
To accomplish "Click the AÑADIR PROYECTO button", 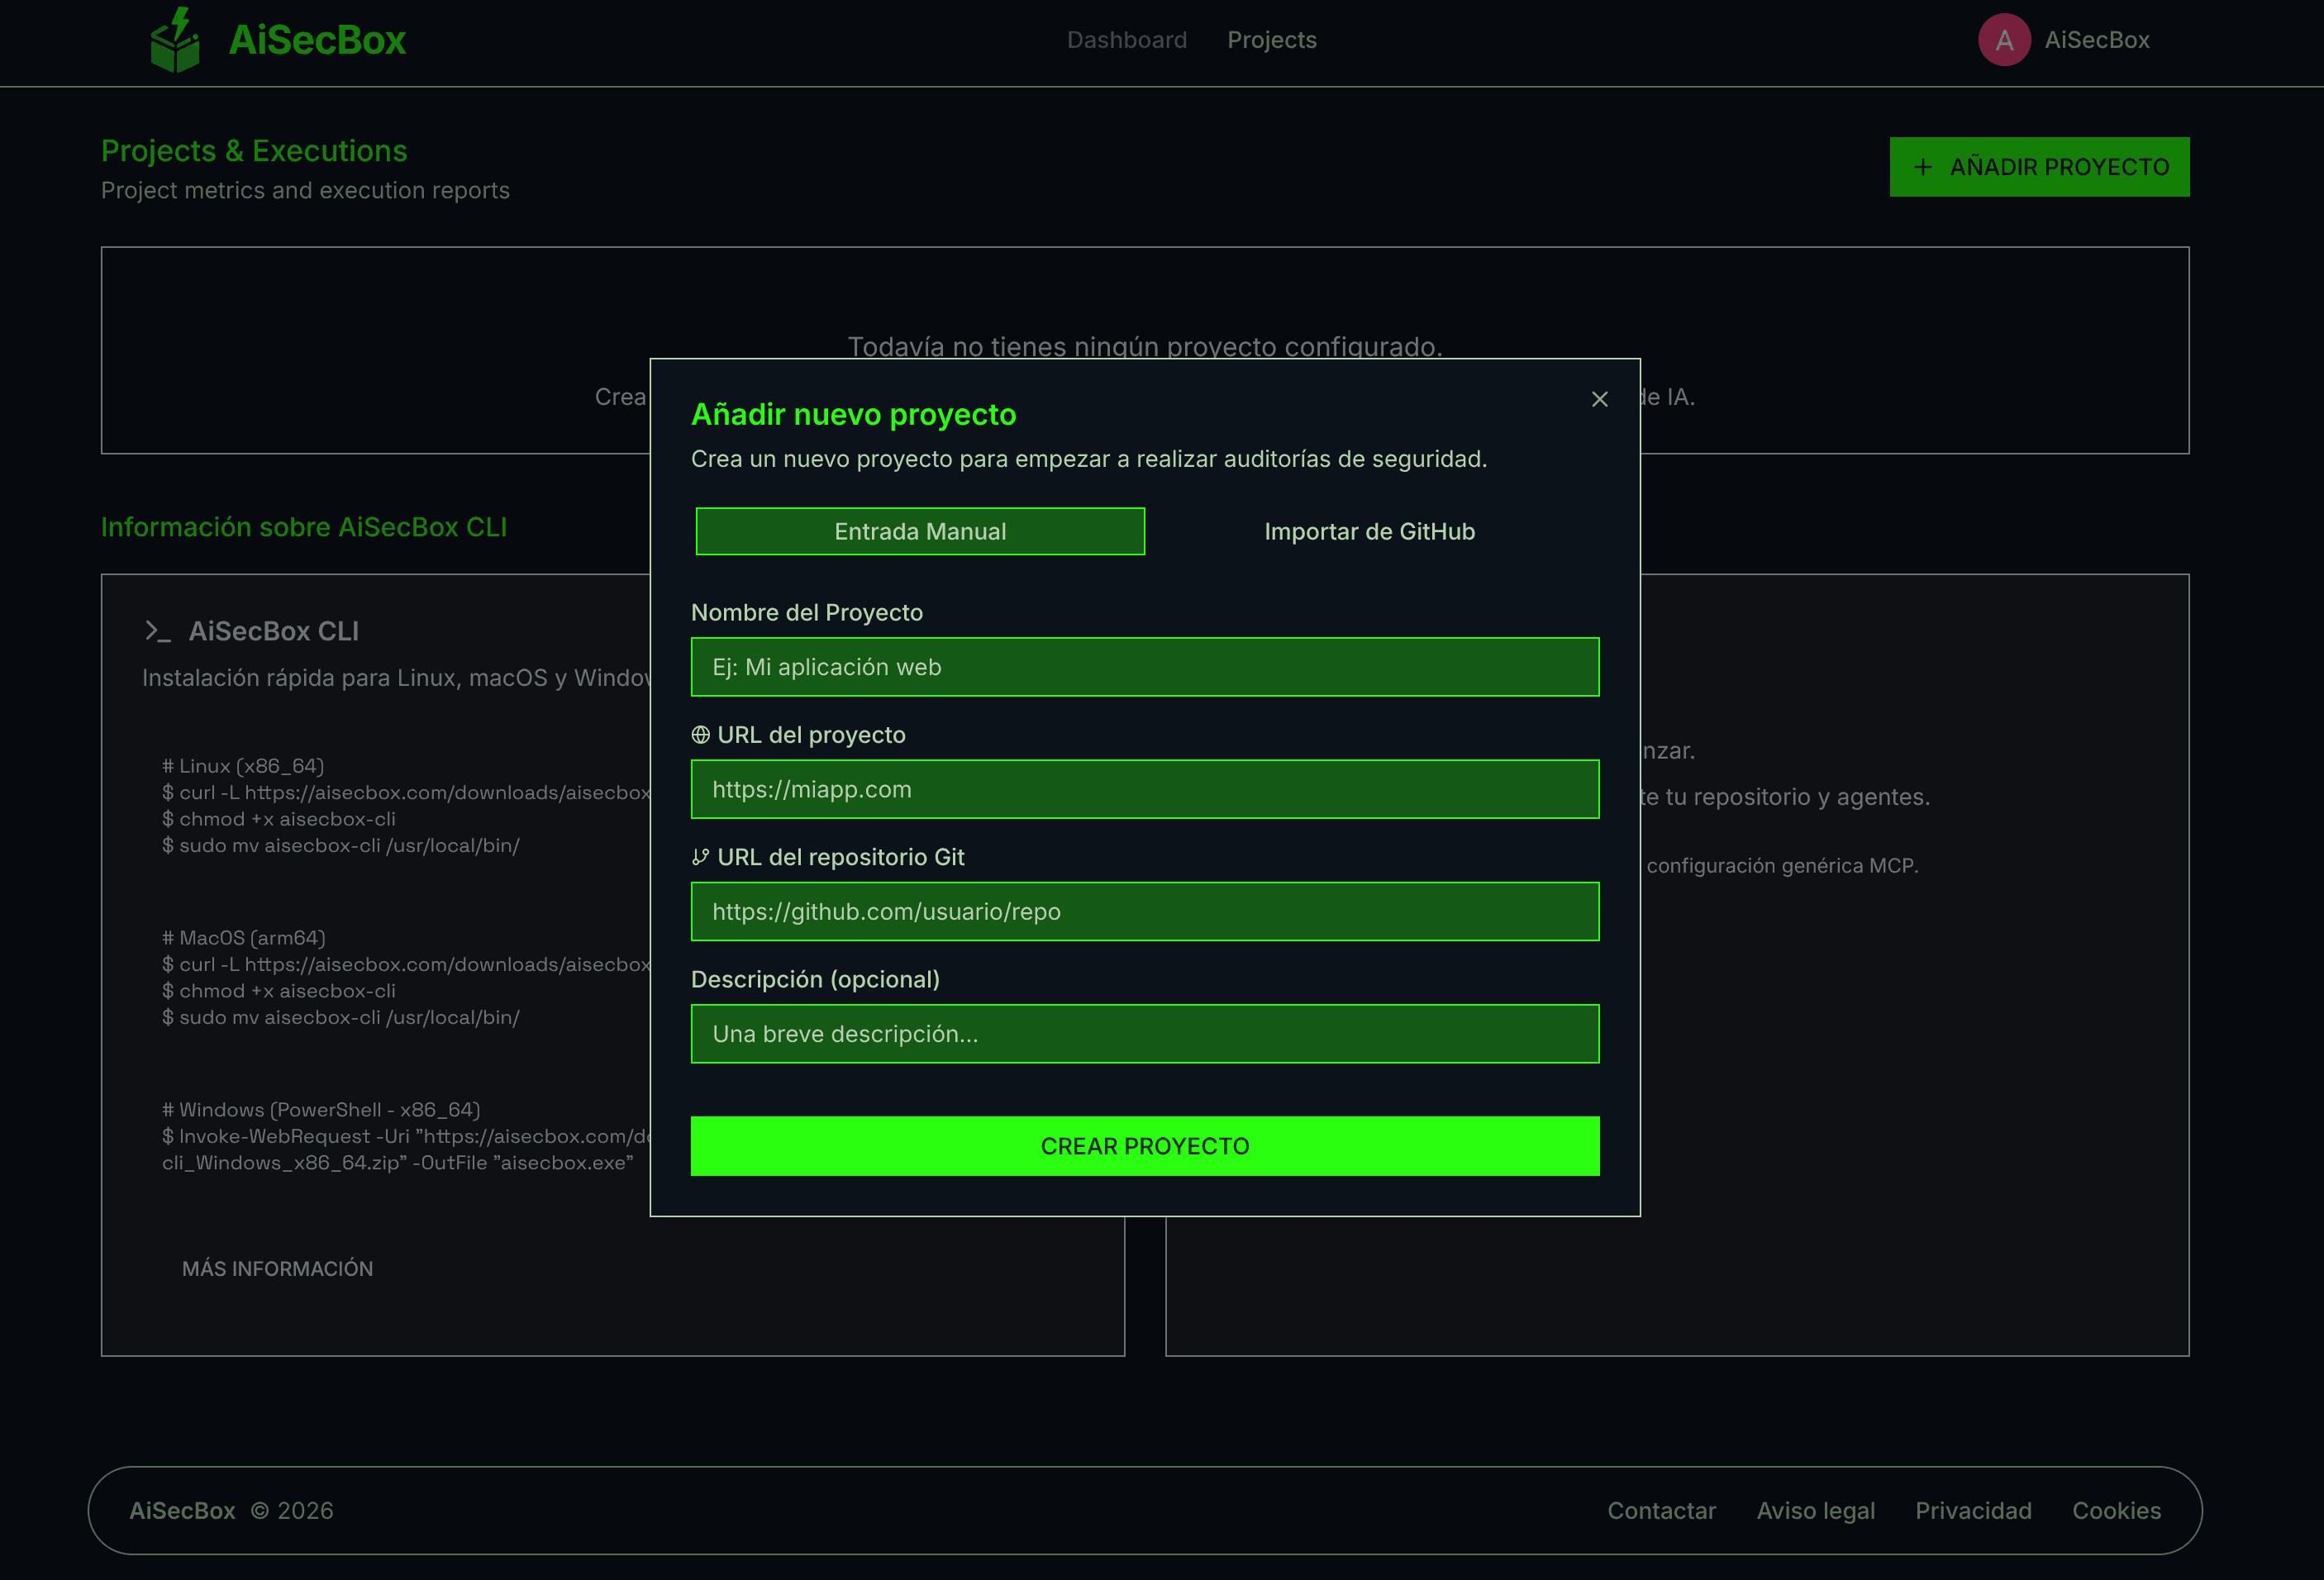I will pos(2039,167).
